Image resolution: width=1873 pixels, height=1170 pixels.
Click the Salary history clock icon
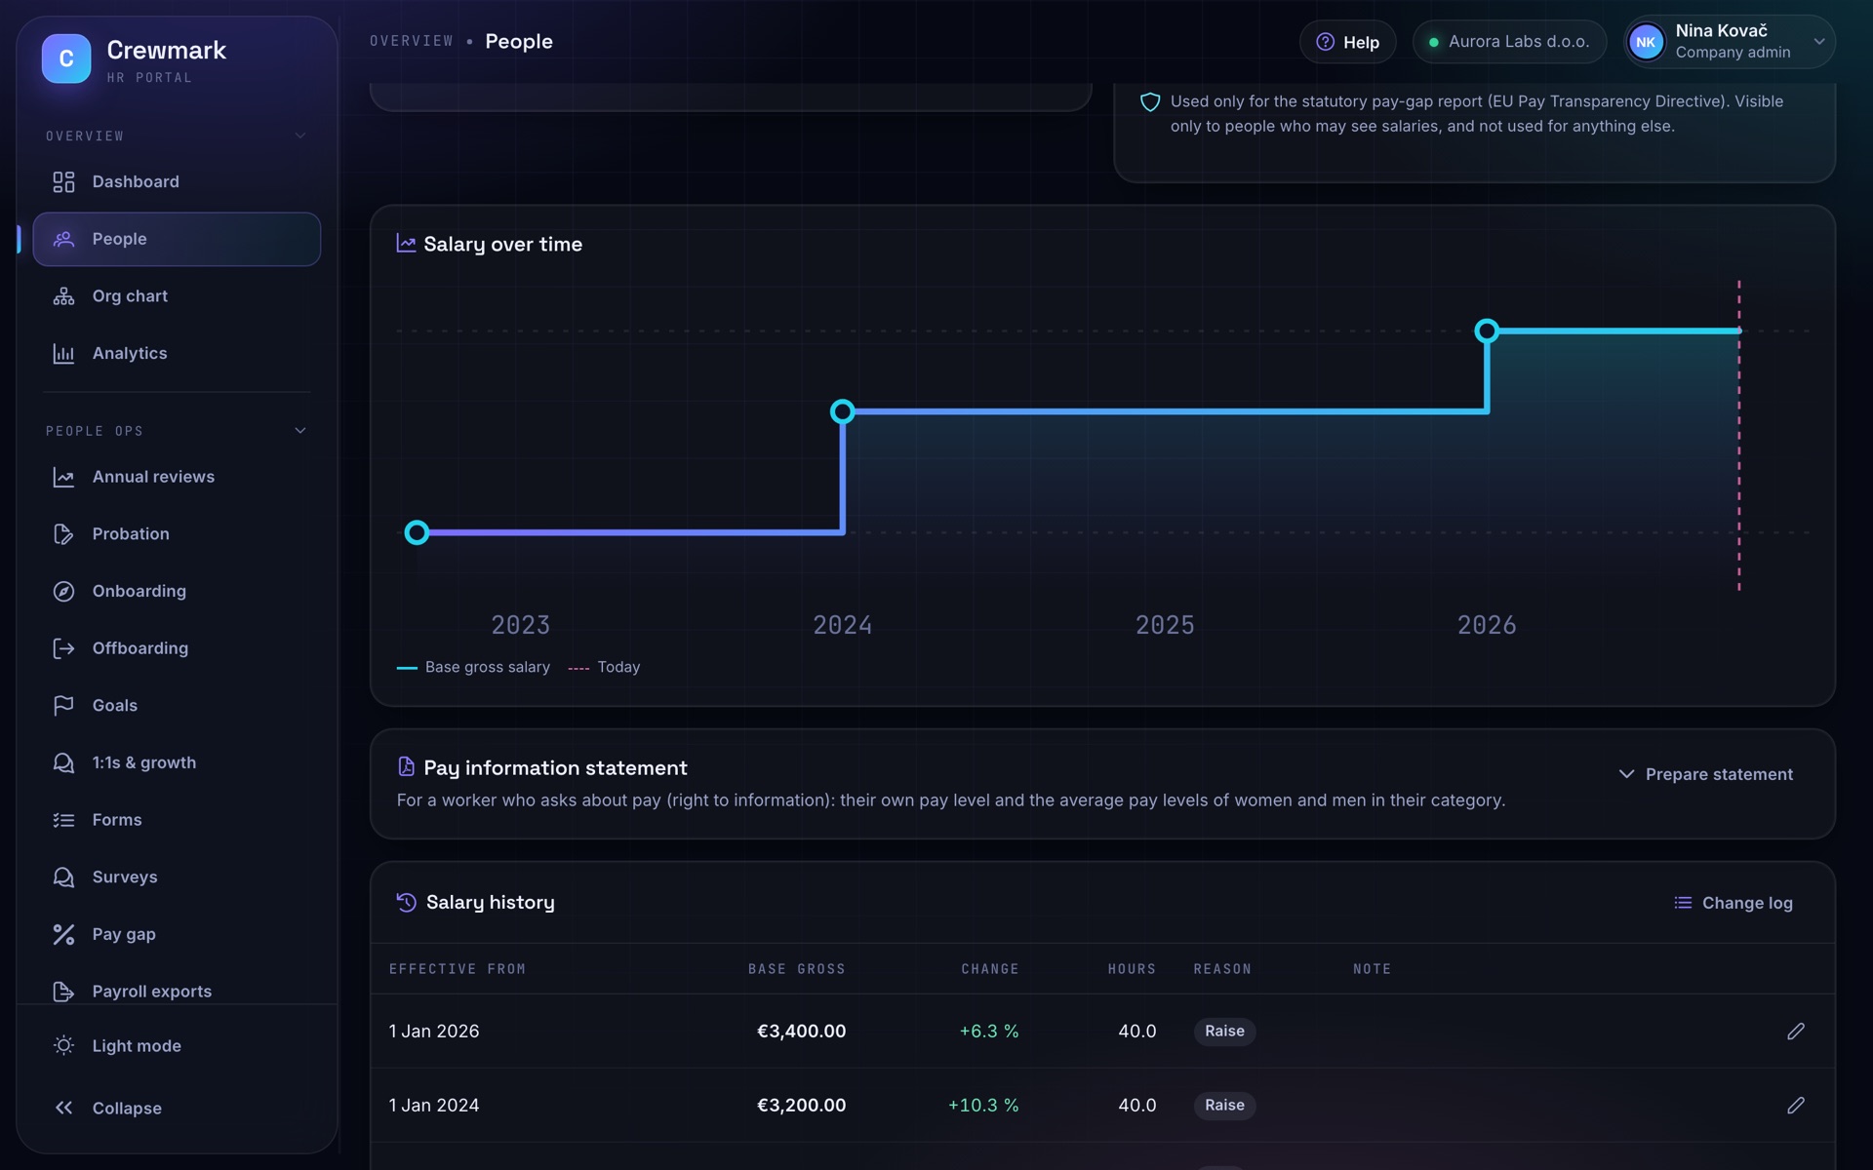[406, 903]
